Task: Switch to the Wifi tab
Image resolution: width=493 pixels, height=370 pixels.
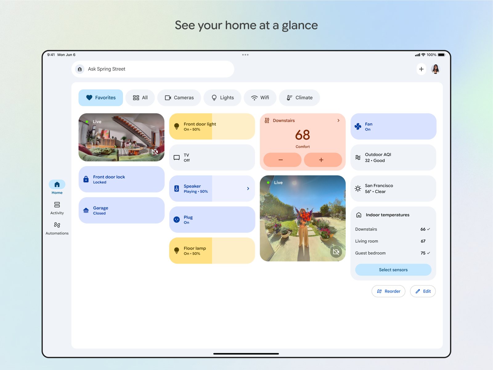Action: (x=260, y=98)
